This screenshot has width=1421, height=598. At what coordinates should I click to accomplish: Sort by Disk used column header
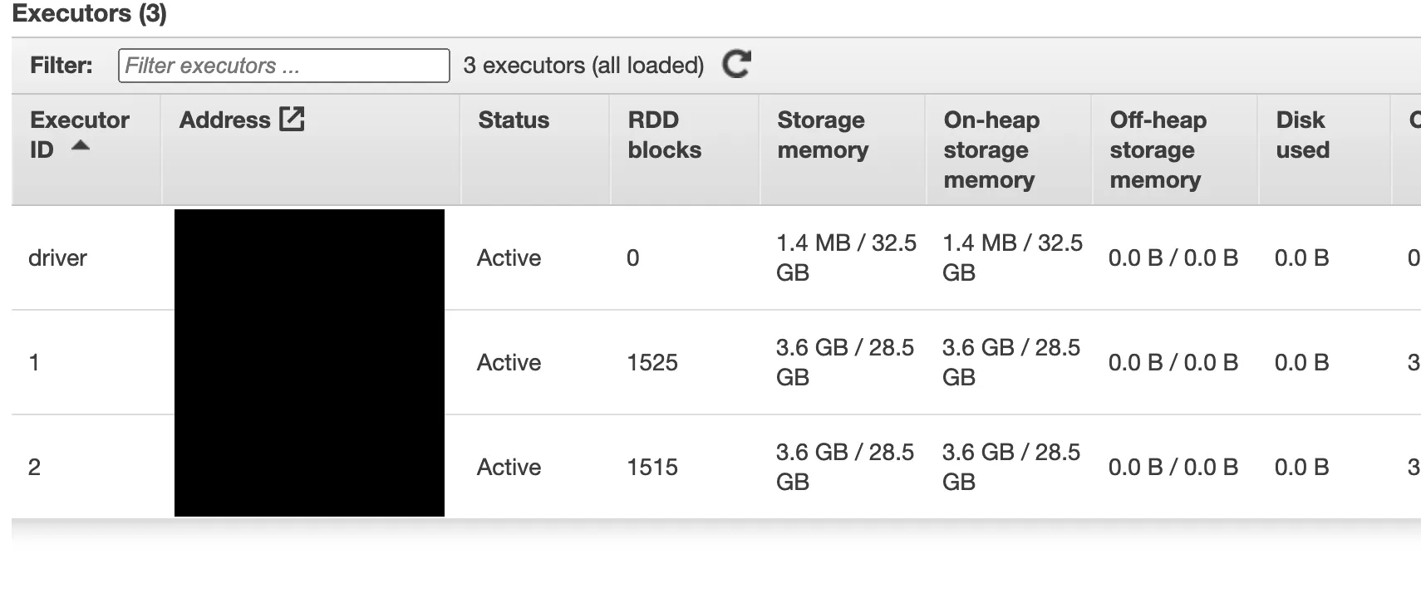tap(1302, 135)
